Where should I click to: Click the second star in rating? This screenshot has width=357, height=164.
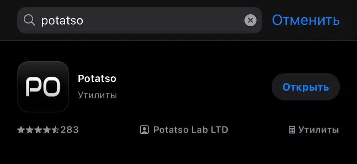[x=29, y=130]
